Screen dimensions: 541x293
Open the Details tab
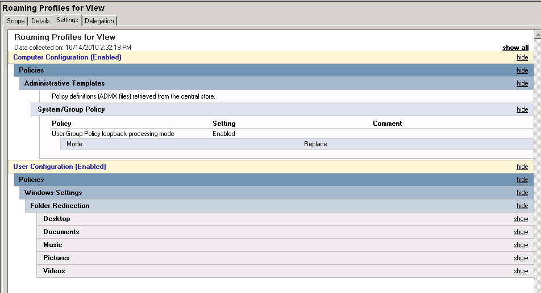pyautogui.click(x=40, y=20)
